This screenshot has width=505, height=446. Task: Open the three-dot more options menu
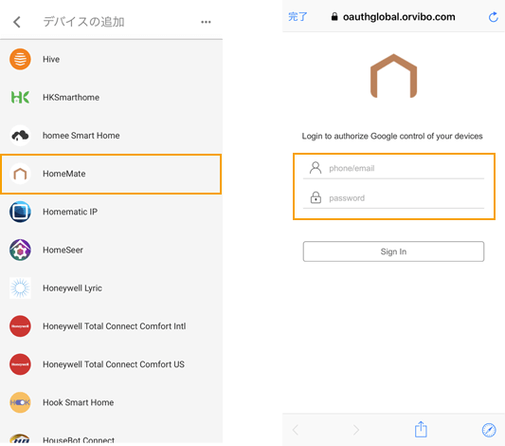click(x=206, y=22)
